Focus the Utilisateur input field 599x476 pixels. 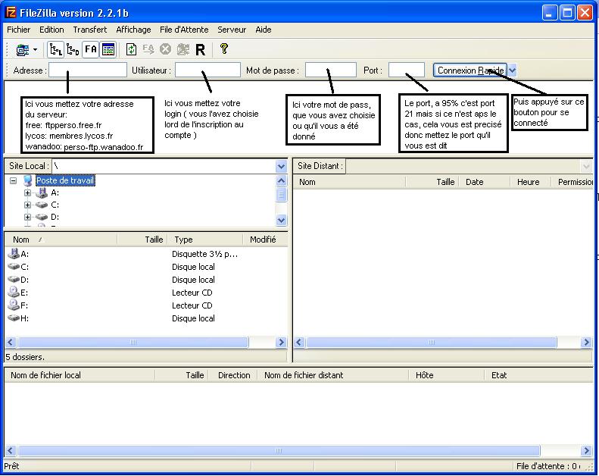point(207,70)
